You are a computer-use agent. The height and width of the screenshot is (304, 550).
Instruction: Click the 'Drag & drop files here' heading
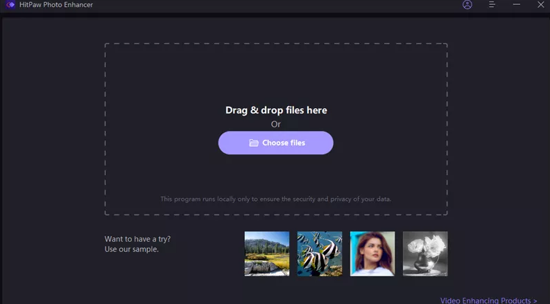click(x=276, y=110)
